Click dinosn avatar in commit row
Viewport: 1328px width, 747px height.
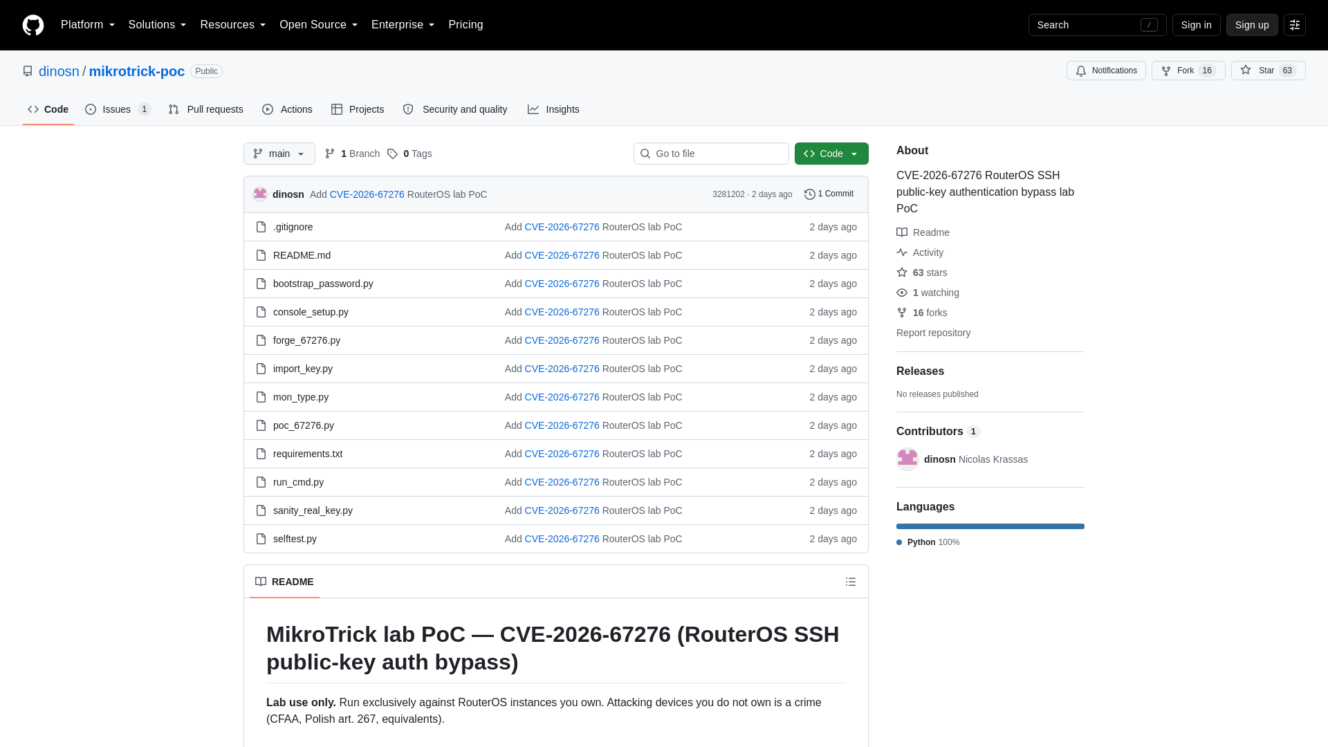click(260, 194)
